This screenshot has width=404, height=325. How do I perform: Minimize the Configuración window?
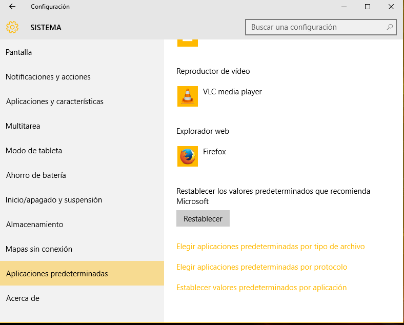click(x=344, y=7)
